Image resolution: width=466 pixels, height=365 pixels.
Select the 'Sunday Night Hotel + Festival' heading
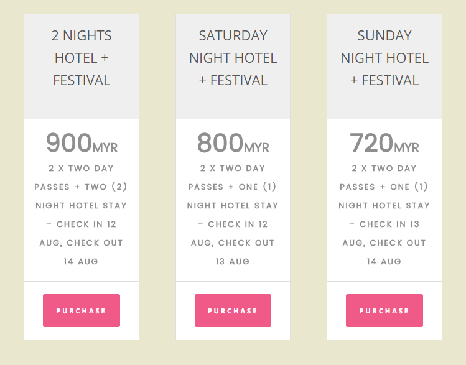384,58
